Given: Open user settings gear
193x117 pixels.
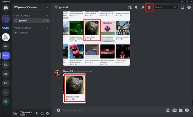Looking at the screenshot, I should point(47,113).
